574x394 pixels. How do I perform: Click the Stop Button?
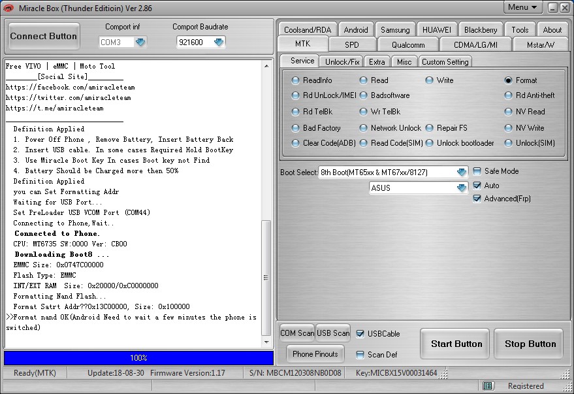pyautogui.click(x=529, y=344)
